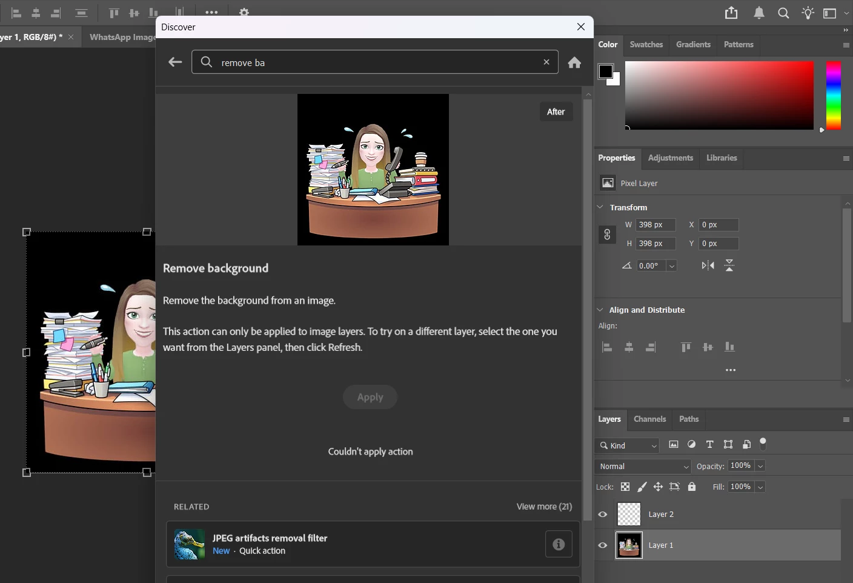This screenshot has width=853, height=583.
Task: Show info for JPEG artifacts removal filter
Action: (x=559, y=544)
